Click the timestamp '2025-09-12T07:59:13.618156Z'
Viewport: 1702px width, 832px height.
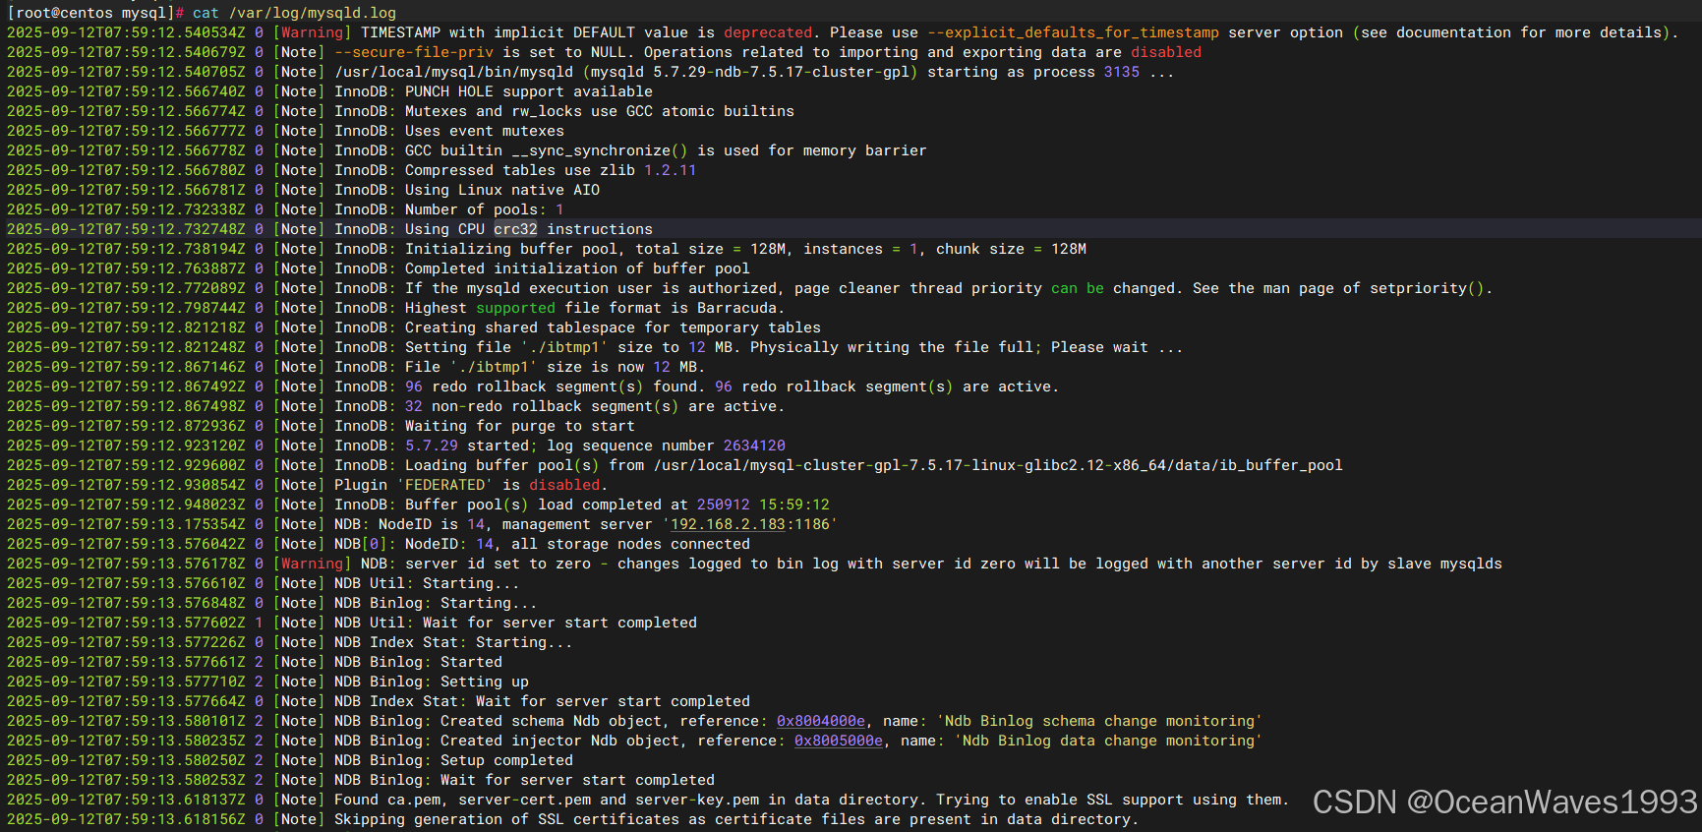click(x=126, y=819)
